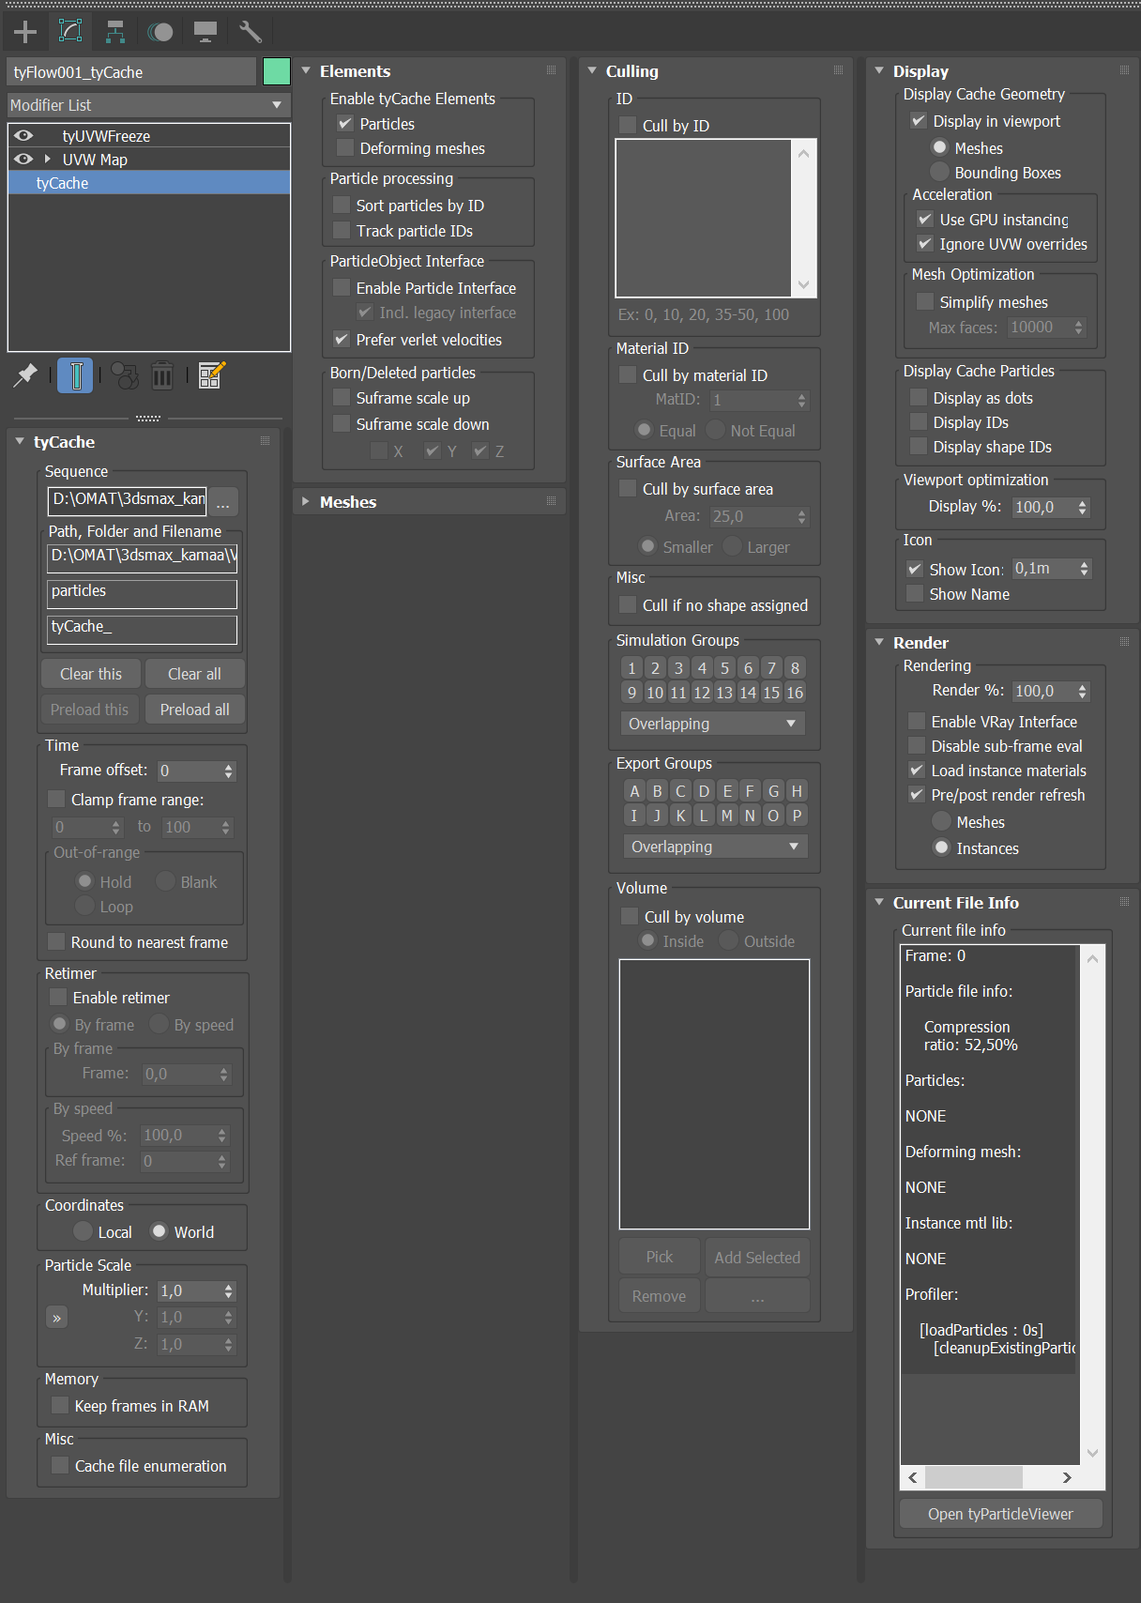Viewport: 1141px width, 1603px height.
Task: Enable Cache file enumeration checkbox
Action: [60, 1465]
